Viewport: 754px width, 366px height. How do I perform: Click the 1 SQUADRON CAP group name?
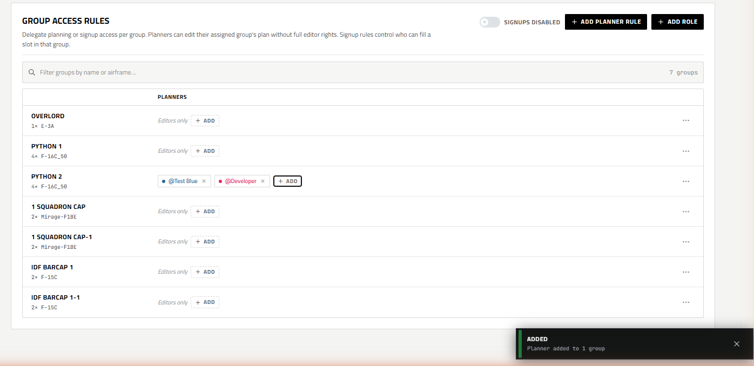pos(58,207)
